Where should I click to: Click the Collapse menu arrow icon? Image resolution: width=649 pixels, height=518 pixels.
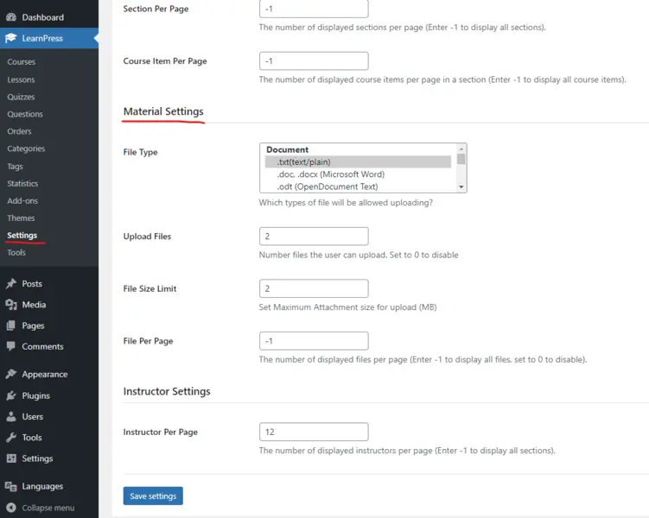11,508
